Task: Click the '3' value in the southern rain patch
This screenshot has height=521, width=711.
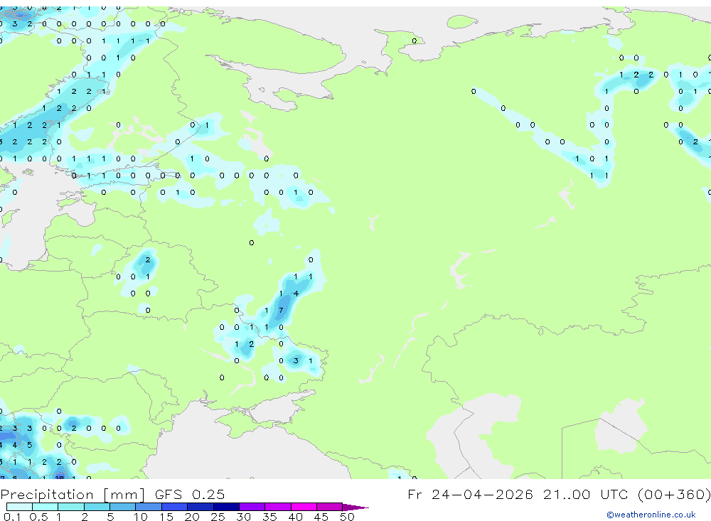Action: coord(296,361)
